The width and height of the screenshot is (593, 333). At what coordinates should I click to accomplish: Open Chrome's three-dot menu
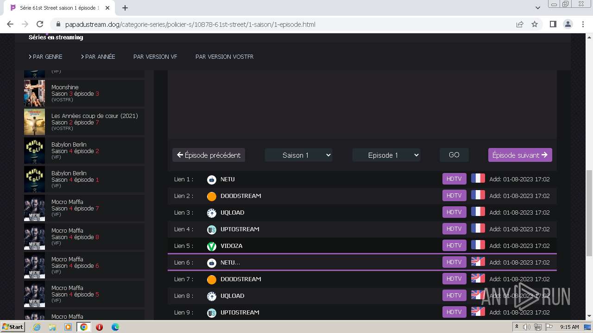pyautogui.click(x=582, y=24)
